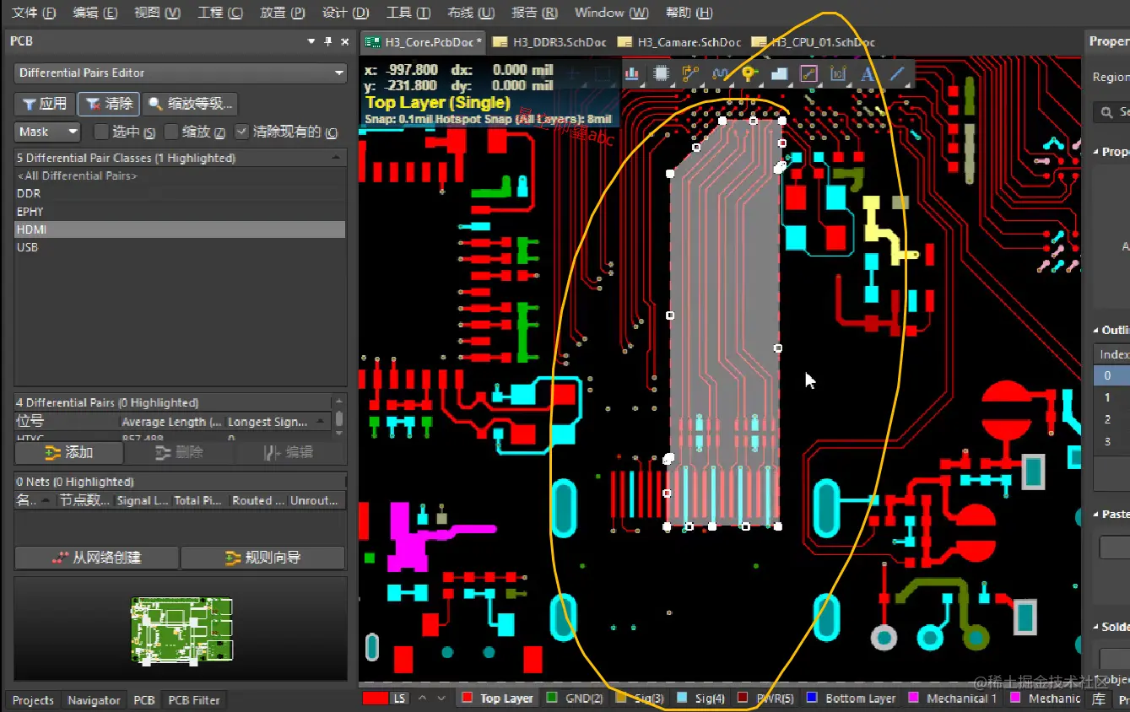
Task: Select the EPHY differential pair class
Action: pos(181,212)
